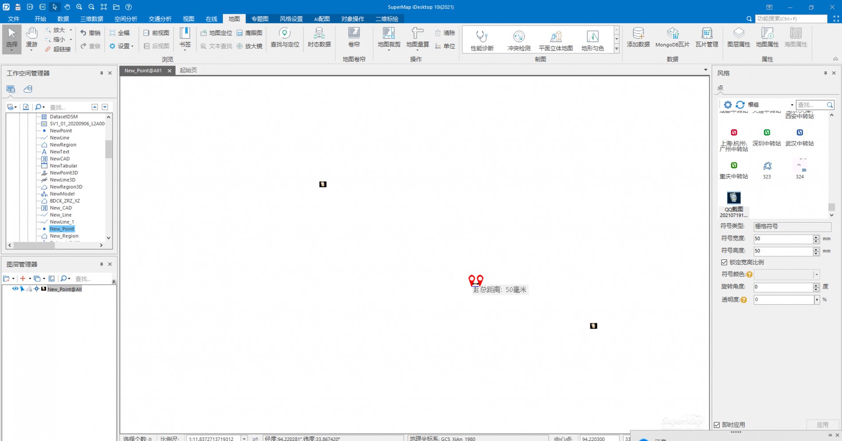Open 图层属性 layer properties
The width and height of the screenshot is (842, 441).
coord(739,37)
